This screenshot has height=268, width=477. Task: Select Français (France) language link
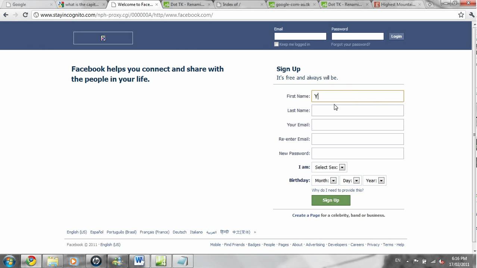[155, 232]
